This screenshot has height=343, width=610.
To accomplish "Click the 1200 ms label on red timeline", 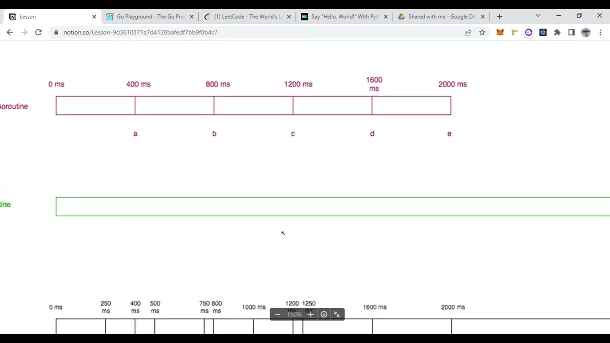I will pos(298,84).
